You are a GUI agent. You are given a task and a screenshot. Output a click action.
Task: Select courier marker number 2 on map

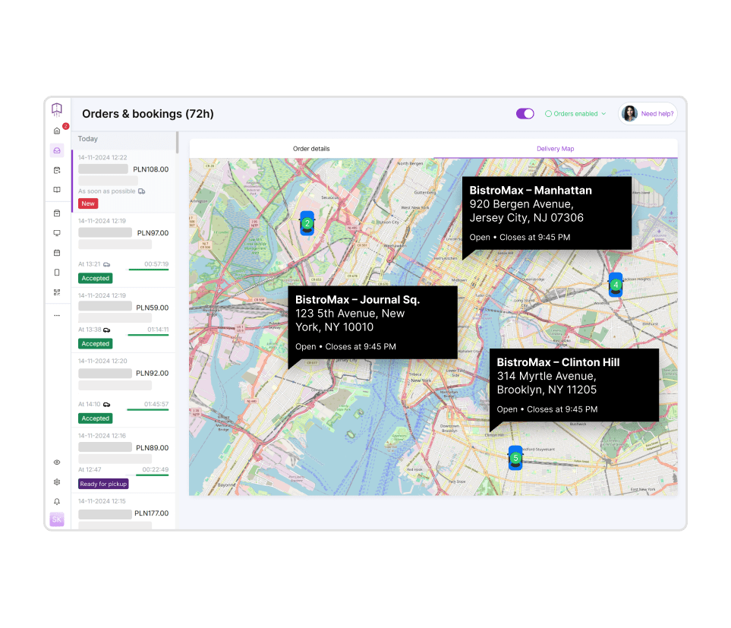pos(307,223)
